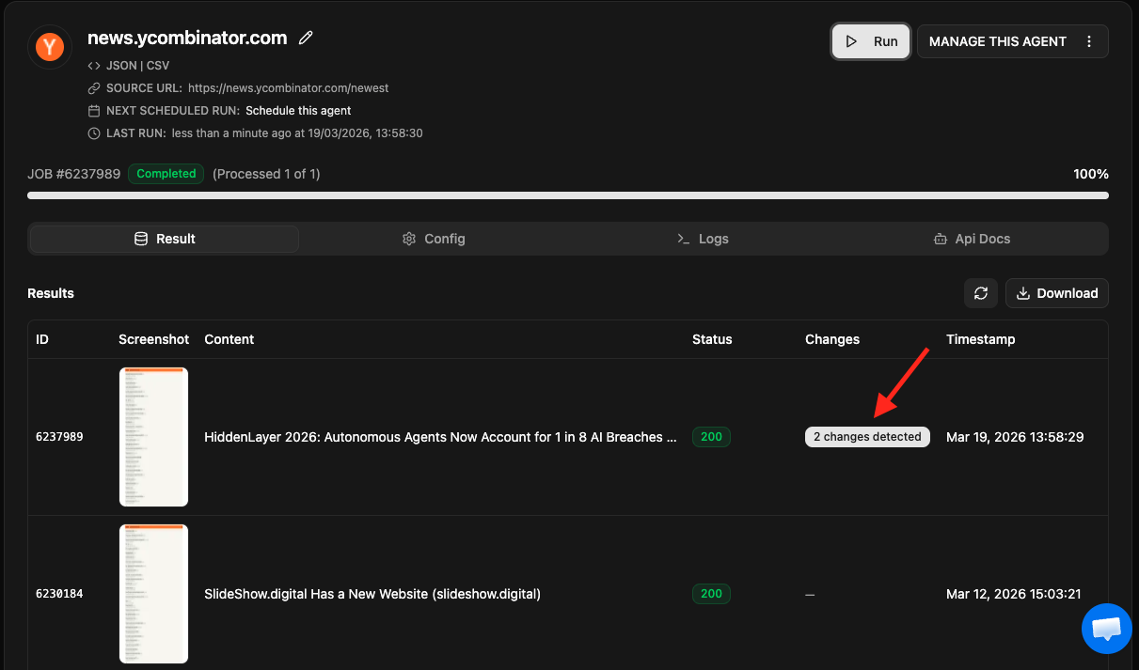This screenshot has width=1139, height=670.
Task: Select the Api Docs tab
Action: 972,239
